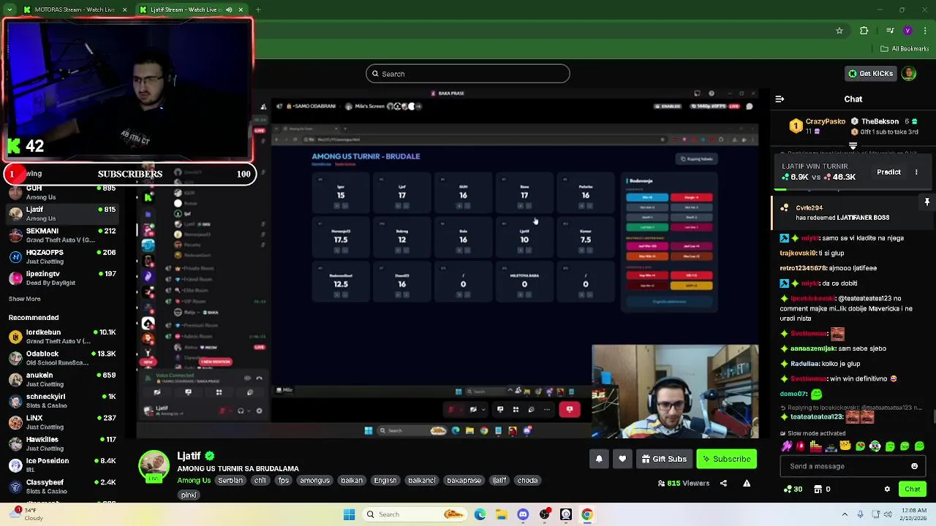This screenshot has height=526, width=936.
Task: Click the TheBekson gifter name
Action: coord(881,121)
